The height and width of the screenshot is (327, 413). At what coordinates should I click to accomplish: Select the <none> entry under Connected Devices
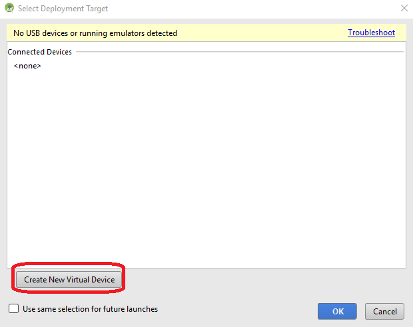pyautogui.click(x=27, y=66)
